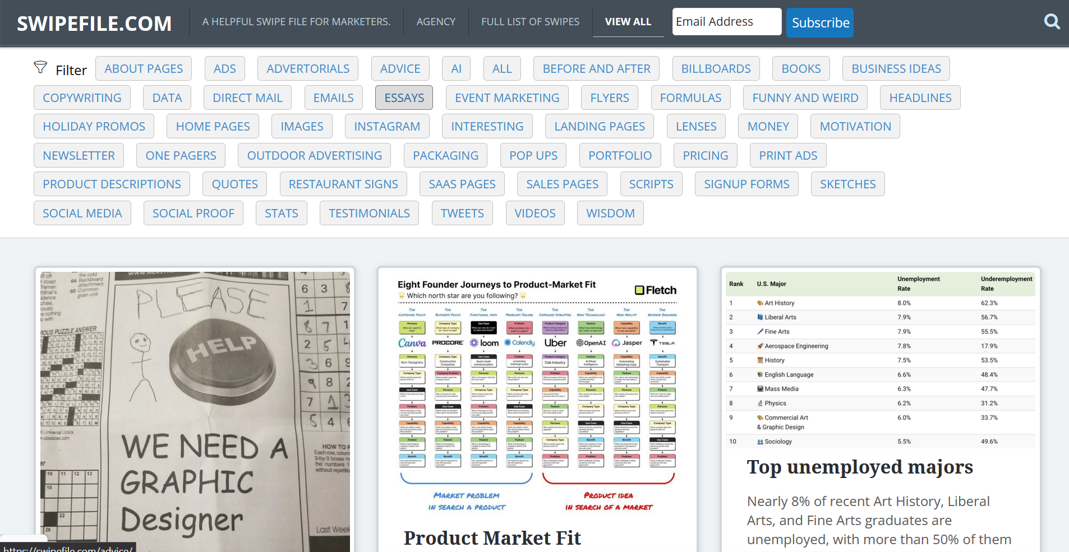Focus the Email Address field
Screen dimensions: 1069x552
726,22
